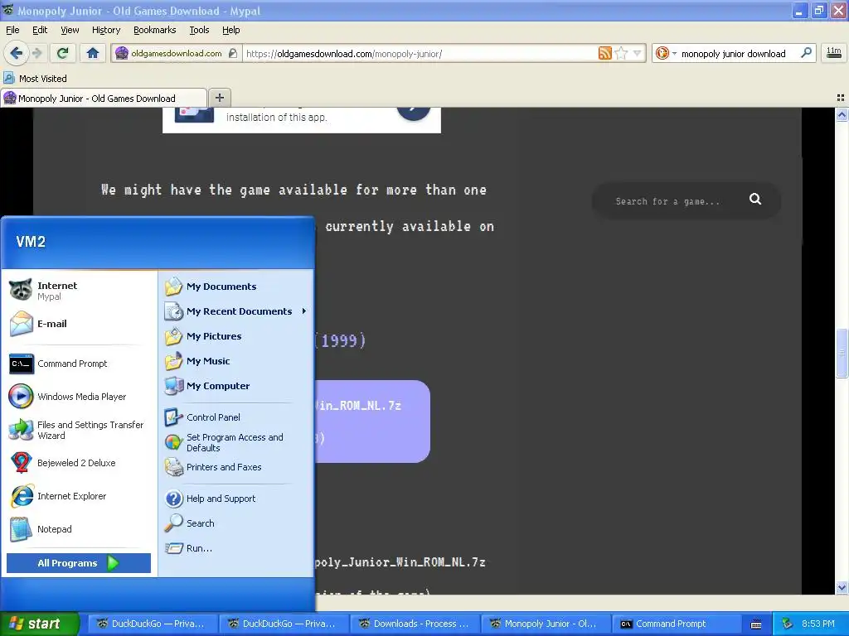Image resolution: width=849 pixels, height=636 pixels.
Task: Reload the page with the refresh icon
Action: coord(63,53)
